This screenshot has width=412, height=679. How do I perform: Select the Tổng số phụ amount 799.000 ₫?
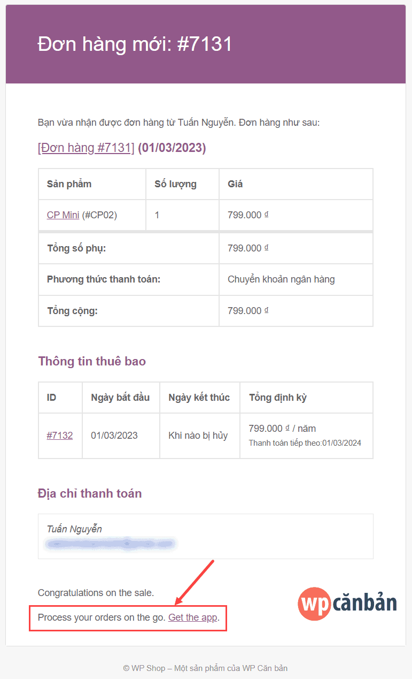[248, 248]
